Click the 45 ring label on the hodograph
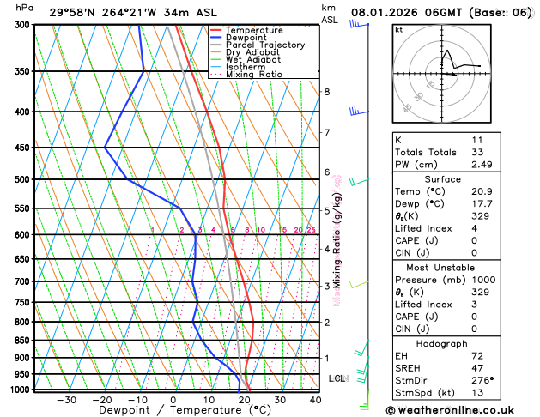540x417 pixels. (x=408, y=108)
